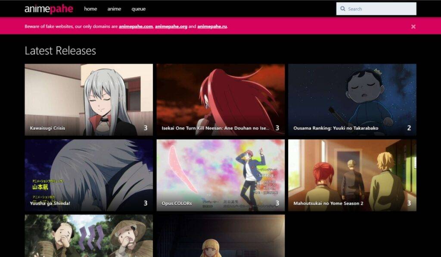Click the Ousama Ranking title text

(336, 128)
